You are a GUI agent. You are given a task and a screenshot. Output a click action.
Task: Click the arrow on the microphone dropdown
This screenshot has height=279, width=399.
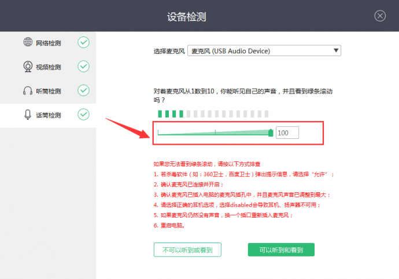click(x=336, y=51)
